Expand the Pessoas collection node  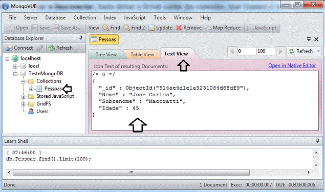[31, 89]
